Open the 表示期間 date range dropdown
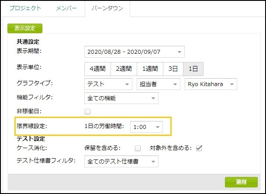This screenshot has width=266, height=194. [135, 52]
